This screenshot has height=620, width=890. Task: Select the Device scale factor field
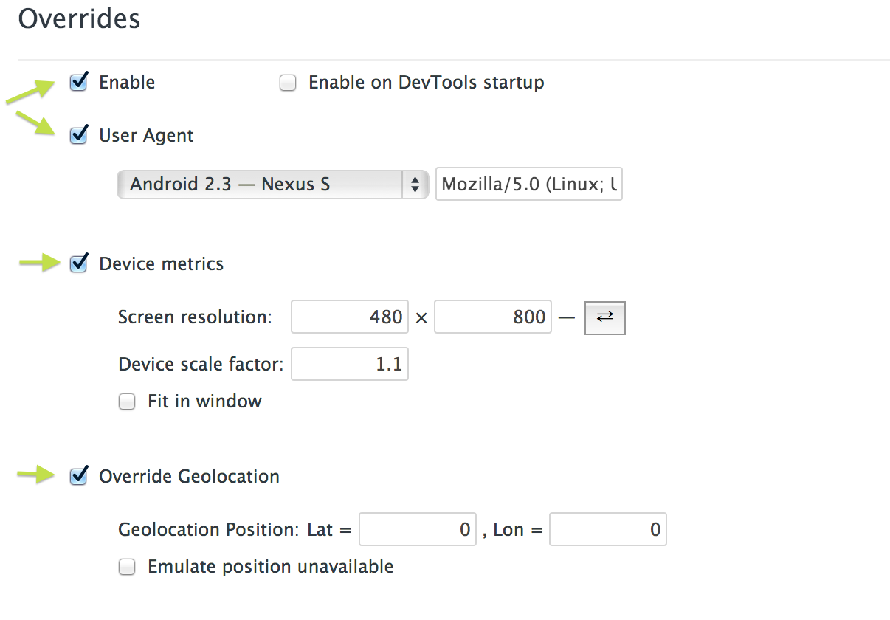[x=350, y=365]
